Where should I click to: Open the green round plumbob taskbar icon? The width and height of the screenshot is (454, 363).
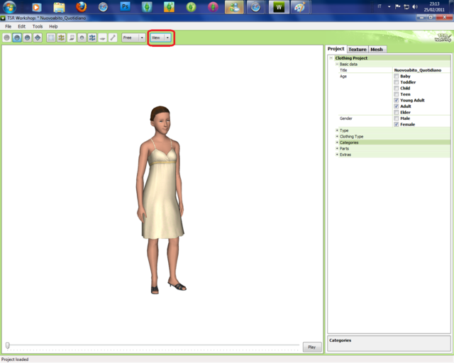click(x=191, y=7)
